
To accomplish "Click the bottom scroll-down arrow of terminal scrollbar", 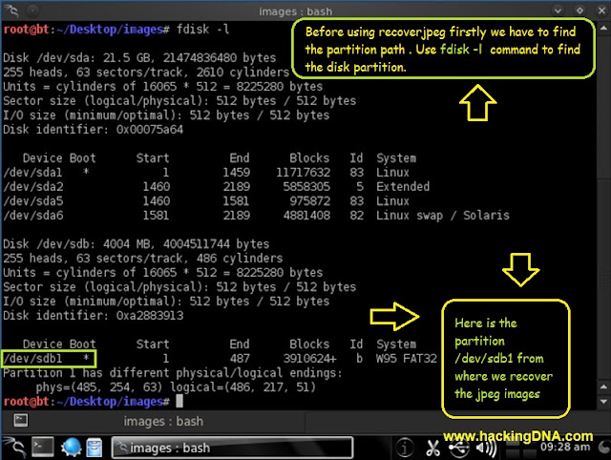I will (603, 401).
